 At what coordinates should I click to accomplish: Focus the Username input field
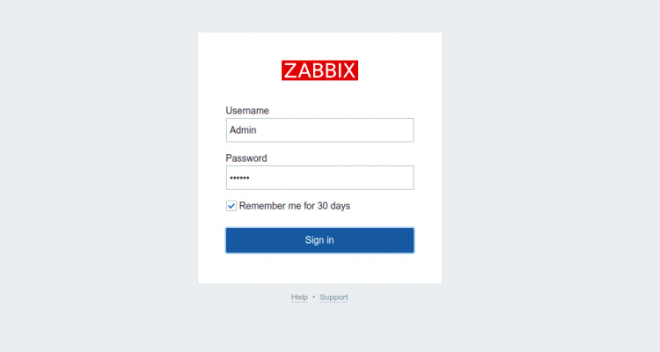tap(319, 130)
